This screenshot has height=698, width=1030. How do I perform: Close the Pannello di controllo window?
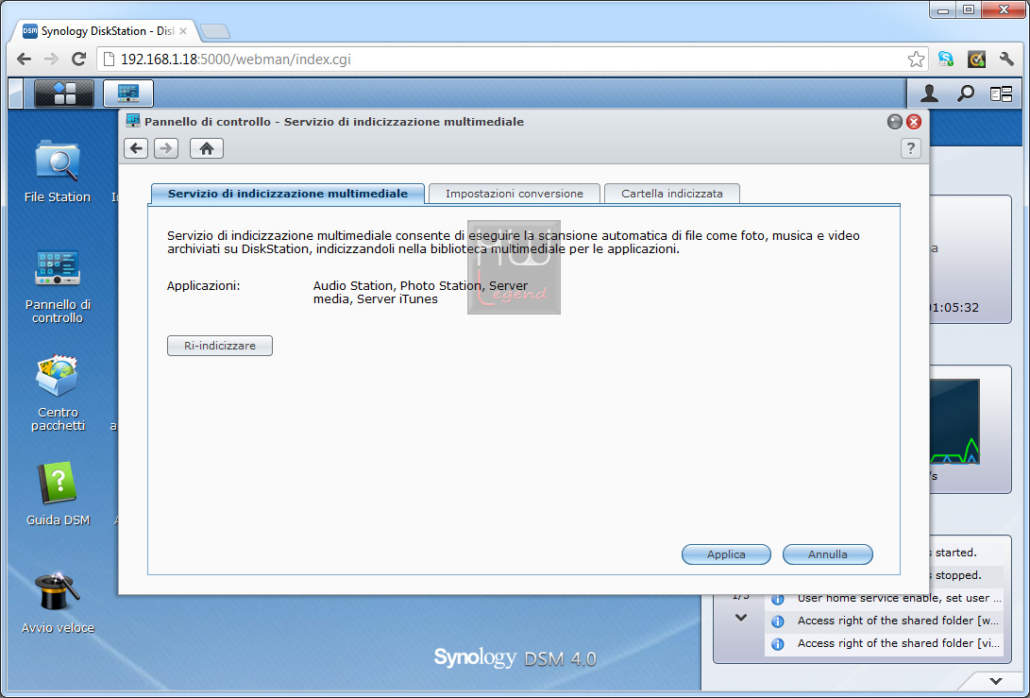pos(914,122)
